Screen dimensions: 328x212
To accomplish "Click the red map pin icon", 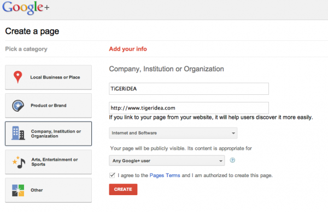I will click(18, 77).
